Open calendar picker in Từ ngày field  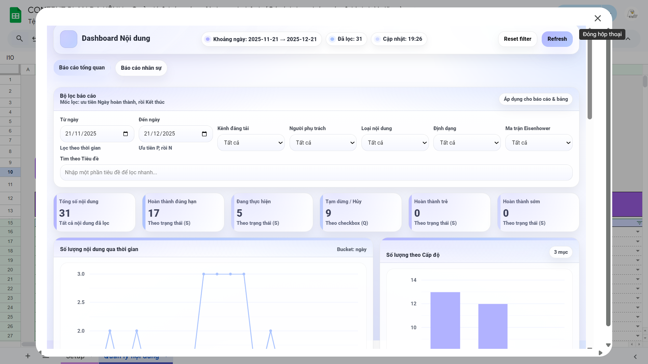pos(126,134)
